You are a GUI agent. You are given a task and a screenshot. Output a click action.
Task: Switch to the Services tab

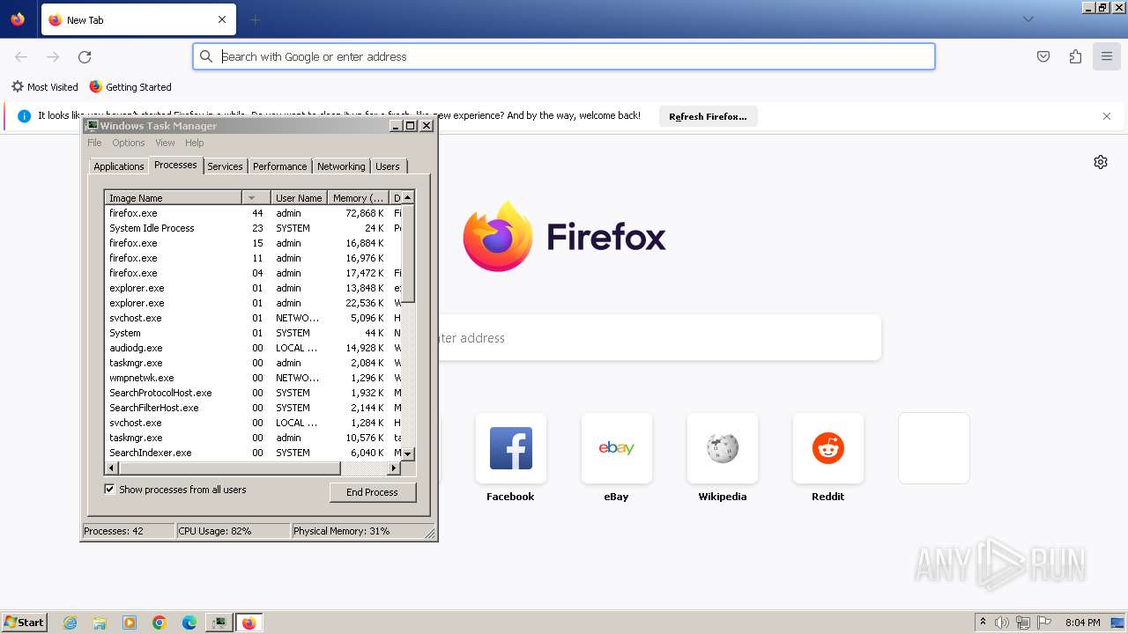[x=225, y=166]
